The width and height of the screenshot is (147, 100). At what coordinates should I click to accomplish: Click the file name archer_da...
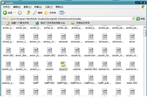tap(63, 28)
